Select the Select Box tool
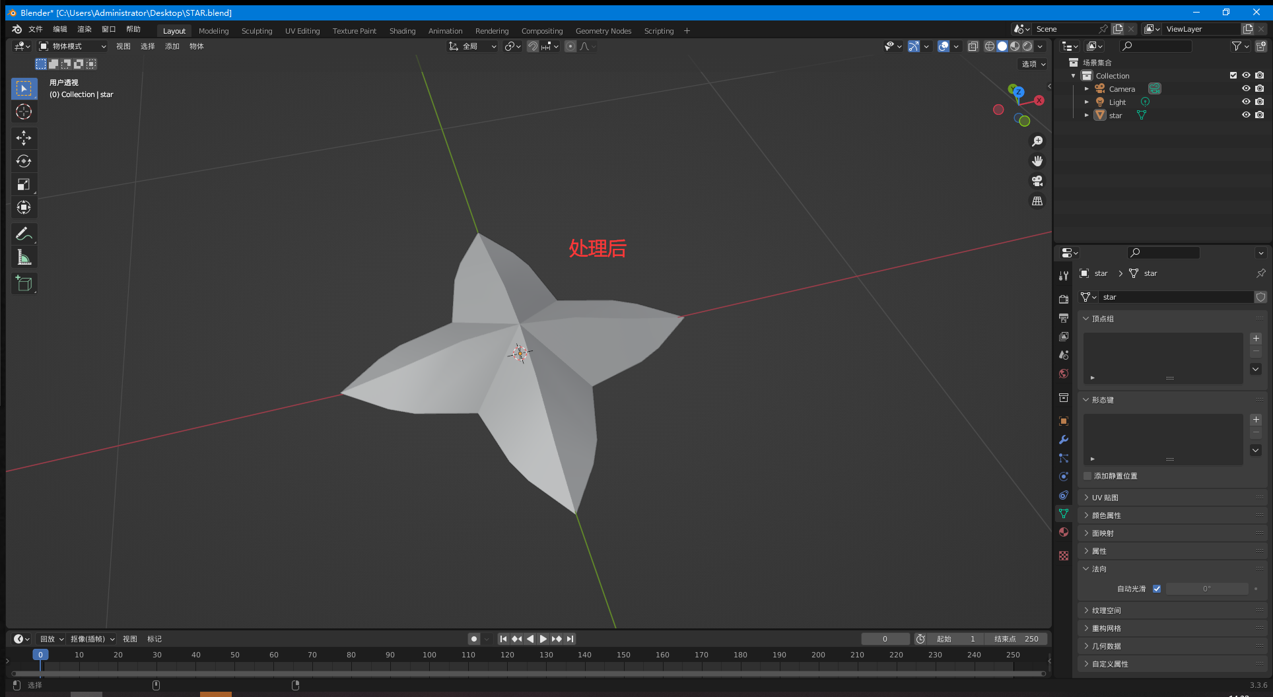The height and width of the screenshot is (697, 1273). [x=24, y=88]
